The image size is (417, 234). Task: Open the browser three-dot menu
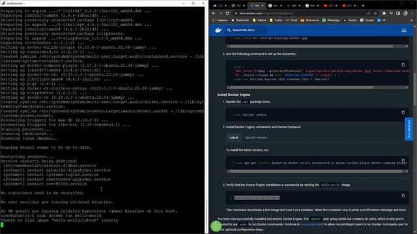pyautogui.click(x=412, y=13)
